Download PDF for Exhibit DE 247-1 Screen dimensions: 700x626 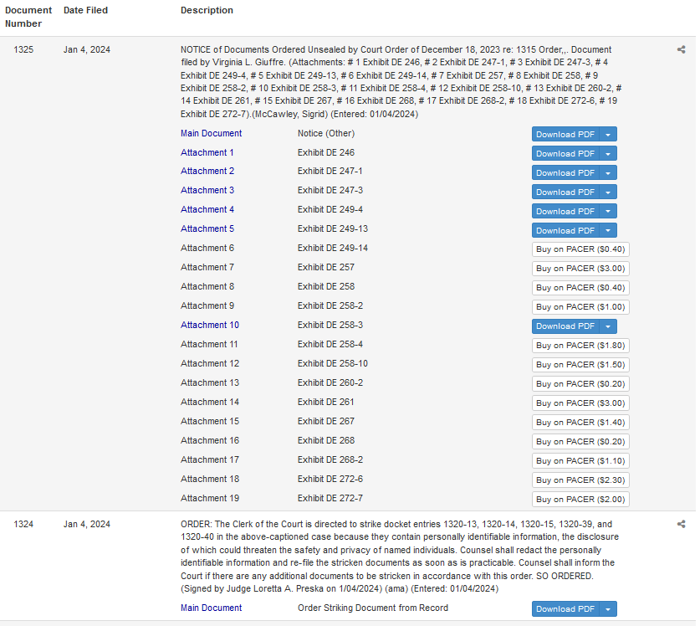565,172
